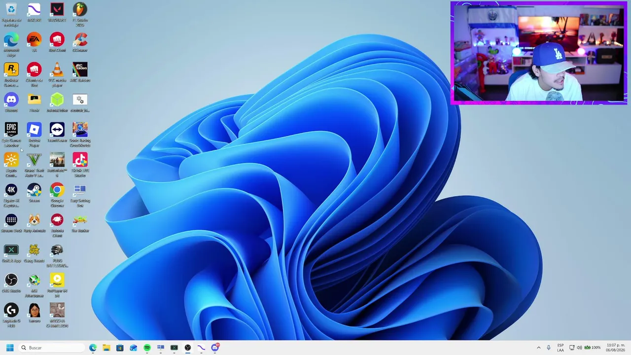Select the TeamViewer desktop shortcut
631x355 pixels.
coord(57,133)
